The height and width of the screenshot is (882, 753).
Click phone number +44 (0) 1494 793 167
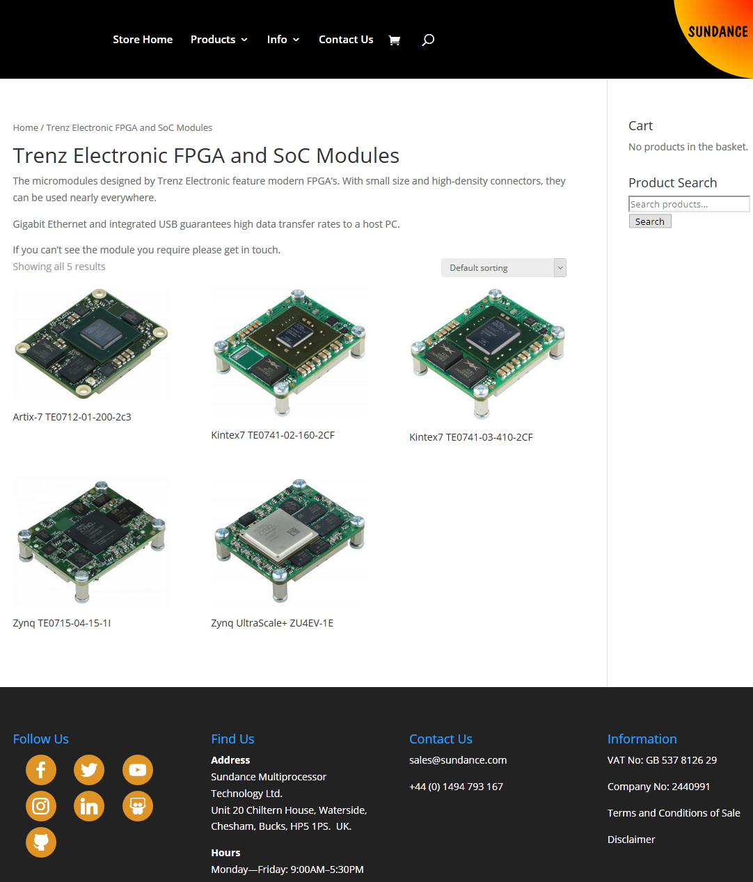tap(456, 787)
